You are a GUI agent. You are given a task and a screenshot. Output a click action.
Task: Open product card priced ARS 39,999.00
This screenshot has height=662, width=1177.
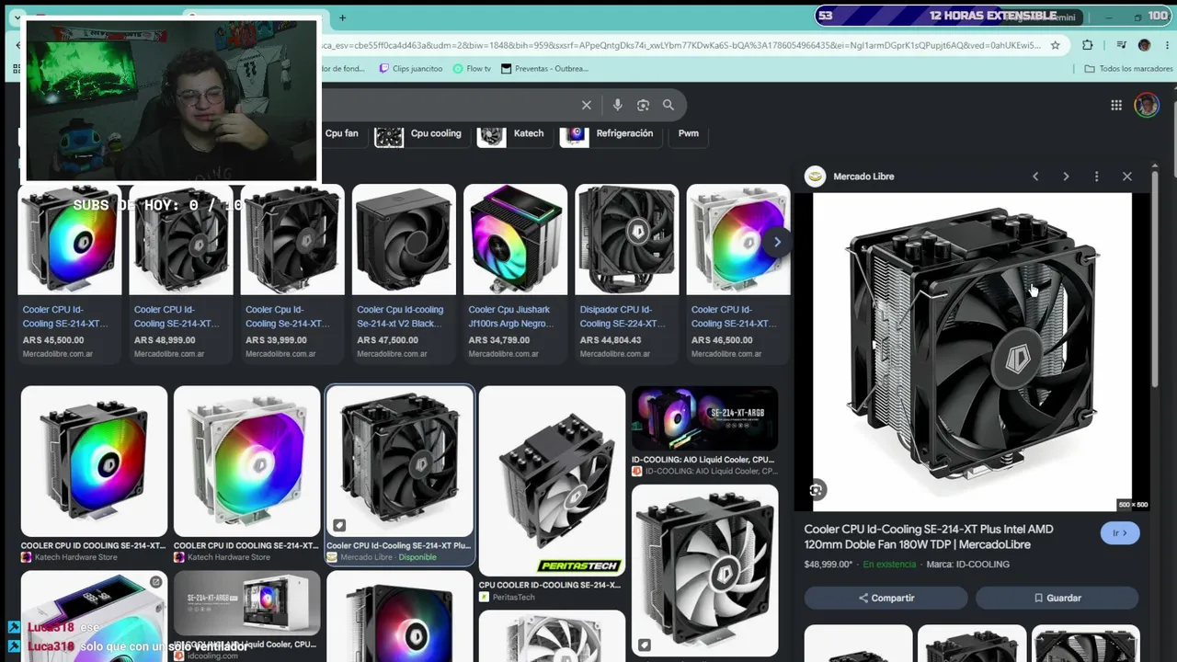pos(292,272)
